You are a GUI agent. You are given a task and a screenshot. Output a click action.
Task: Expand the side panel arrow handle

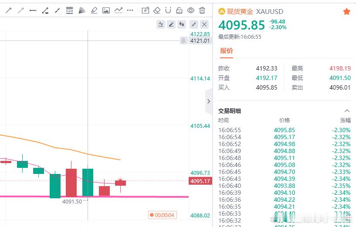click(x=209, y=101)
